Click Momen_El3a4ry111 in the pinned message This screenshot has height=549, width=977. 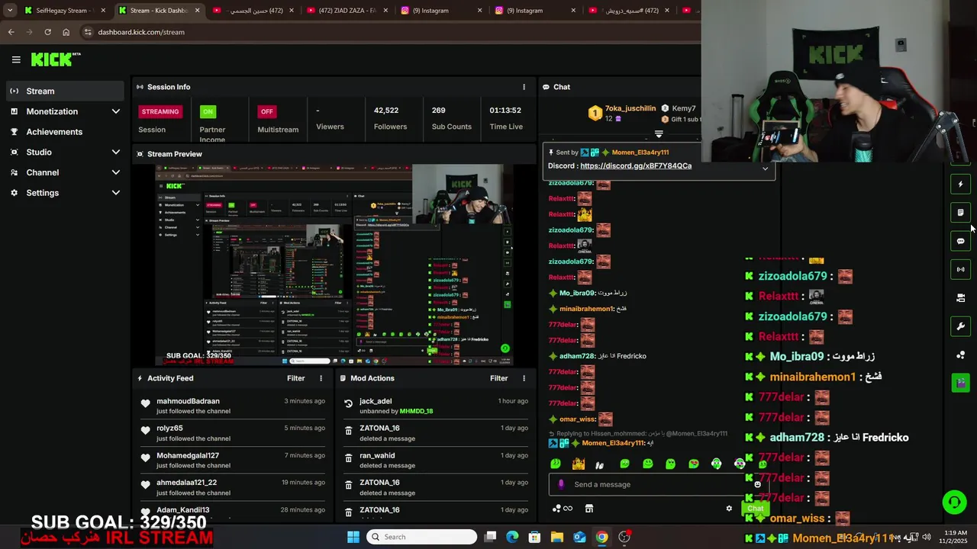(x=640, y=152)
